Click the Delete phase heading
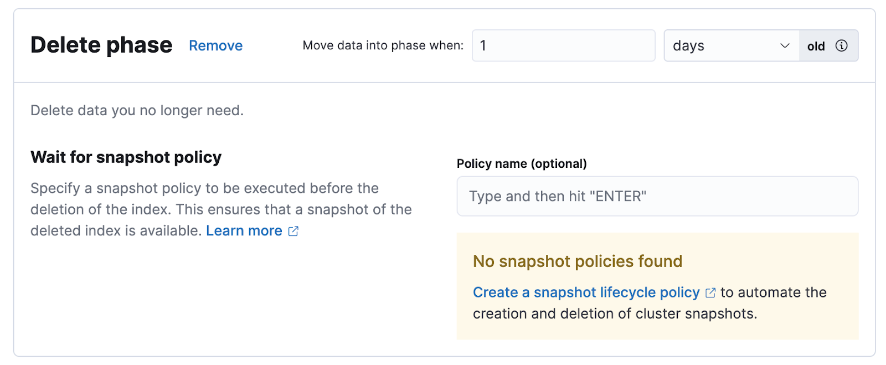The width and height of the screenshot is (886, 365). point(101,45)
